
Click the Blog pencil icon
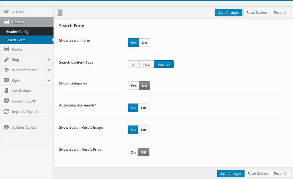pyautogui.click(x=6, y=60)
